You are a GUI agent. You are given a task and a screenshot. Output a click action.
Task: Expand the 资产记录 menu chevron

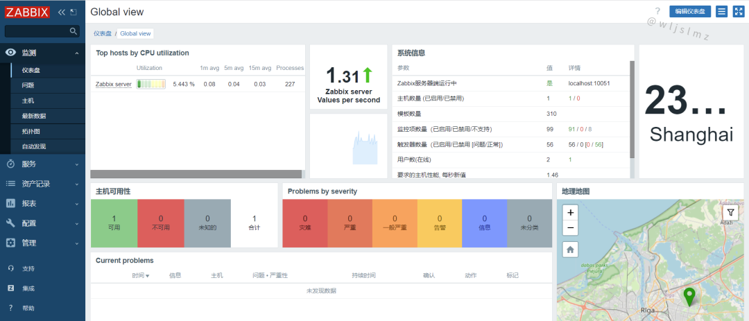pyautogui.click(x=77, y=184)
